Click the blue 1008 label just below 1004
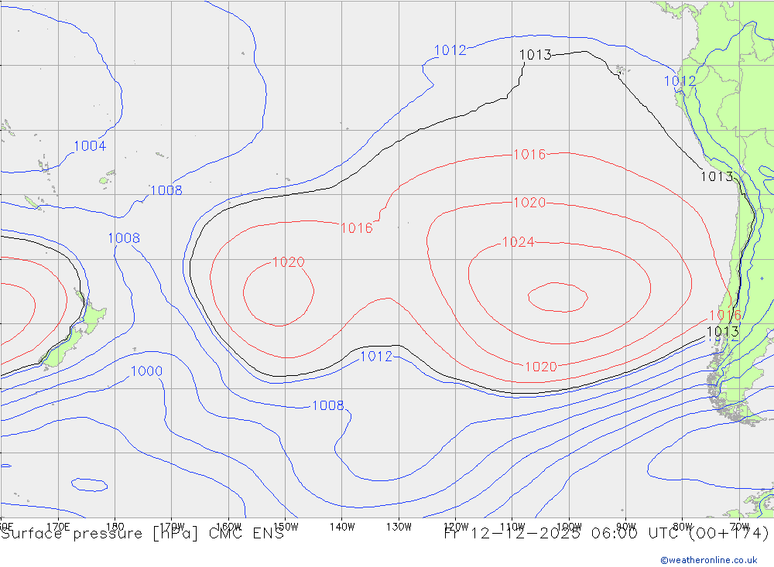This screenshot has width=774, height=567. click(166, 190)
